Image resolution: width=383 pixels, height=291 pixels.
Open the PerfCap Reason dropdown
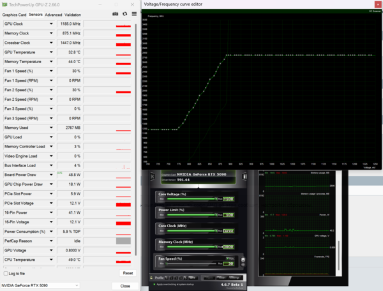51,241
